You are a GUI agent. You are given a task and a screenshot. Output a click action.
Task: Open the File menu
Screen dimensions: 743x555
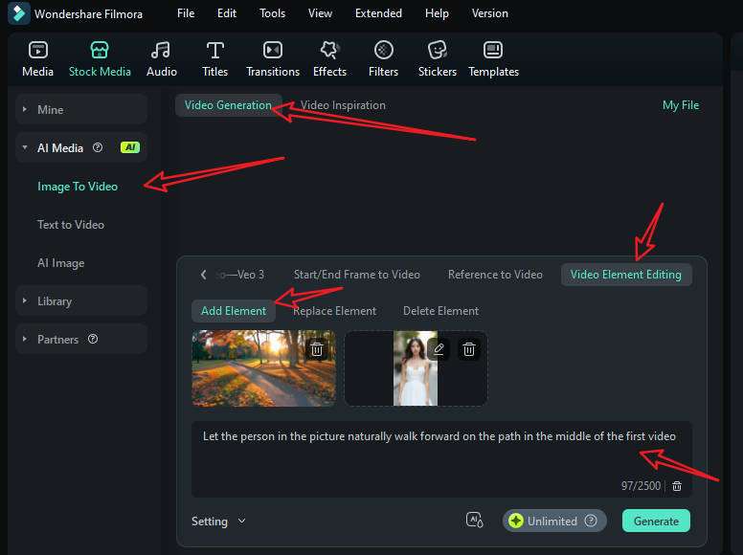pyautogui.click(x=186, y=13)
